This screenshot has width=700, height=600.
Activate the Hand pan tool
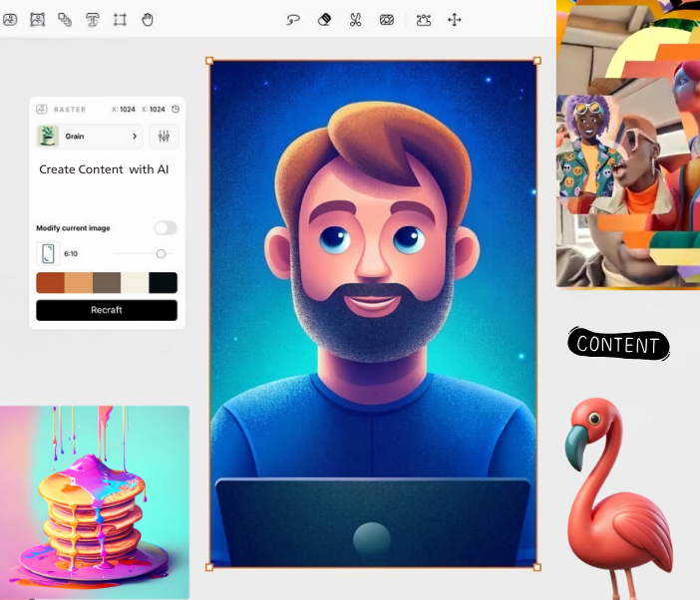point(148,19)
